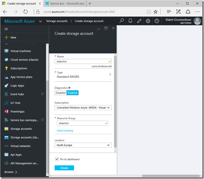Image resolution: width=204 pixels, height=179 pixels.
Task: Open a new browser tab
Action: 90,3
